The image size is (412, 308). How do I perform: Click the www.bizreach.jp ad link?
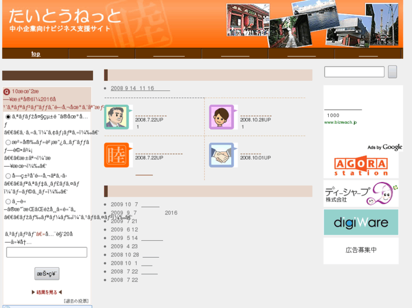click(x=340, y=122)
